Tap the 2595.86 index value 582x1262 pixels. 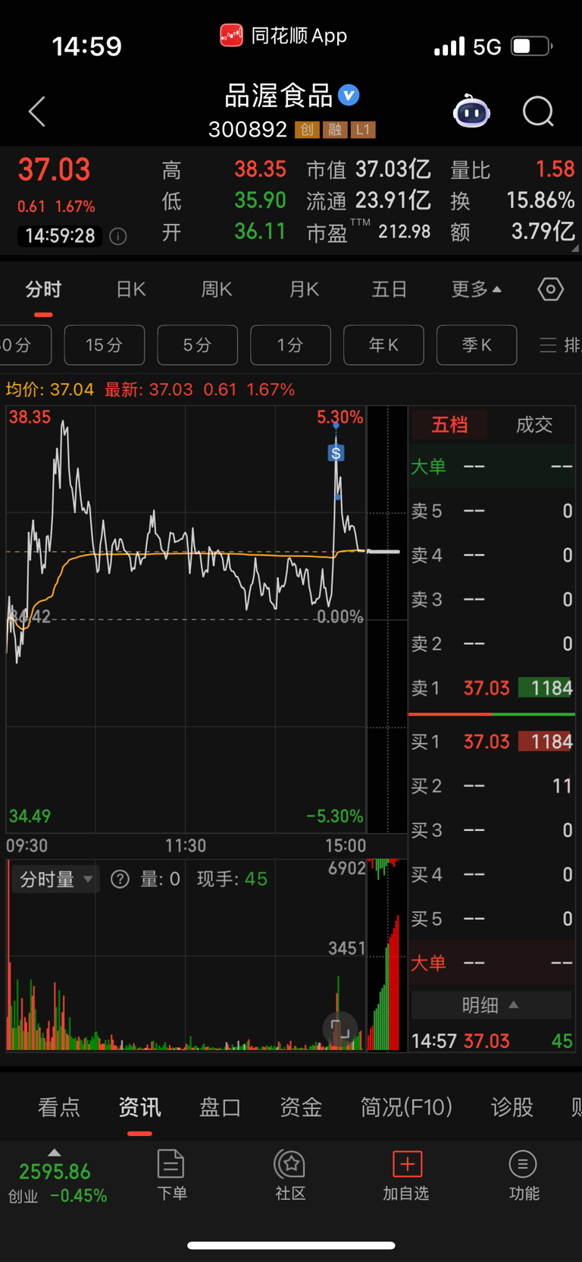[55, 1172]
